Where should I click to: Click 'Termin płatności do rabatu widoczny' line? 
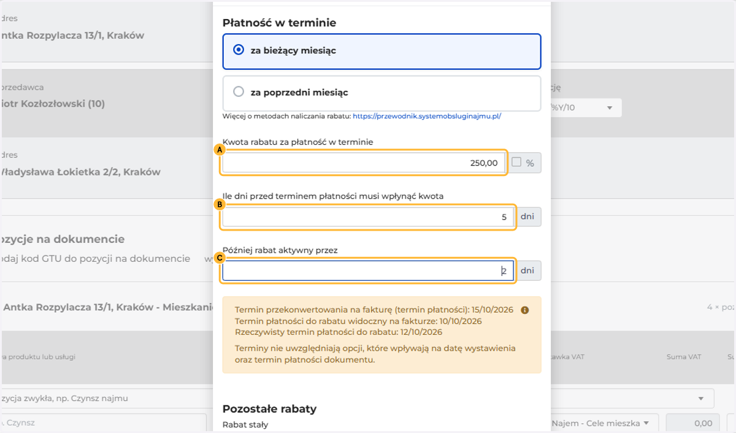click(358, 321)
